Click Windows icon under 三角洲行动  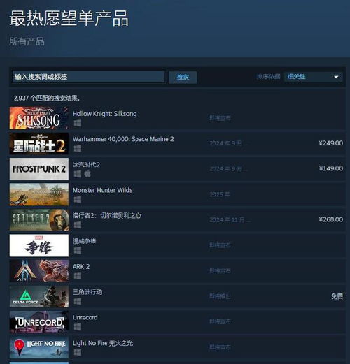point(78,301)
